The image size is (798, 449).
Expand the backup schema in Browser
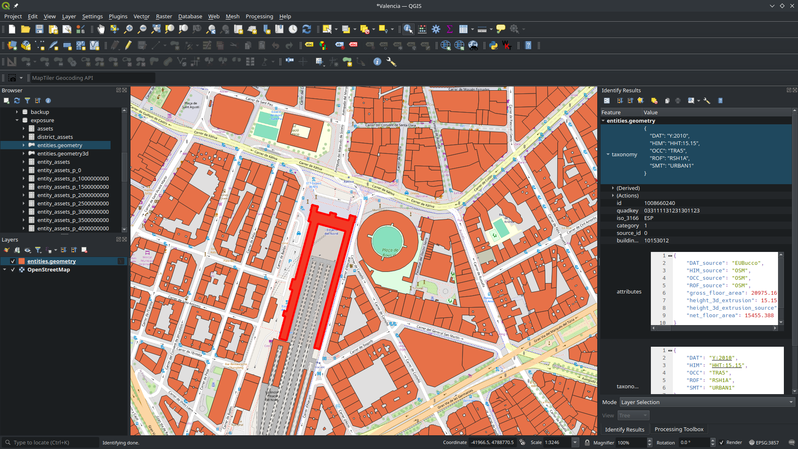pos(17,112)
